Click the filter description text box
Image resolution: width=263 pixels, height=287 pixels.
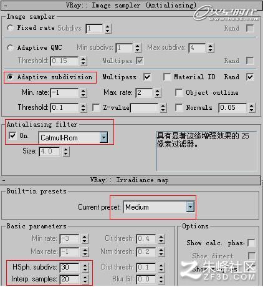point(207,151)
